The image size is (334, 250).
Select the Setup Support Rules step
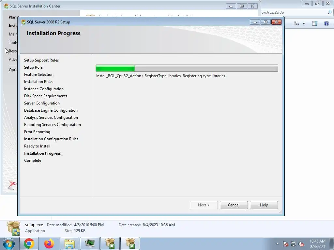(x=41, y=60)
